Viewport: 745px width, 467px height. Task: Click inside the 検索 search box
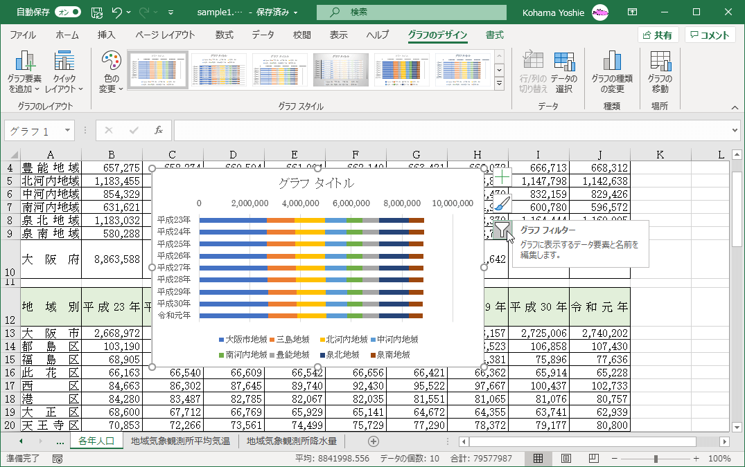point(411,12)
